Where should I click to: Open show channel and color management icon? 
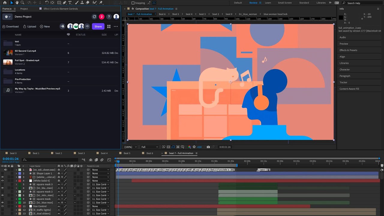[189, 147]
